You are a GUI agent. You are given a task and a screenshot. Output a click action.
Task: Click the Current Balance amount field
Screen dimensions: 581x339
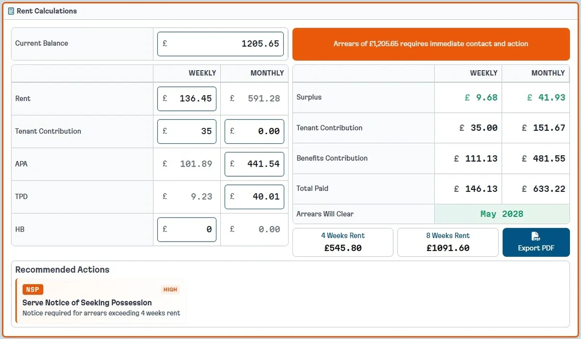[x=220, y=44]
